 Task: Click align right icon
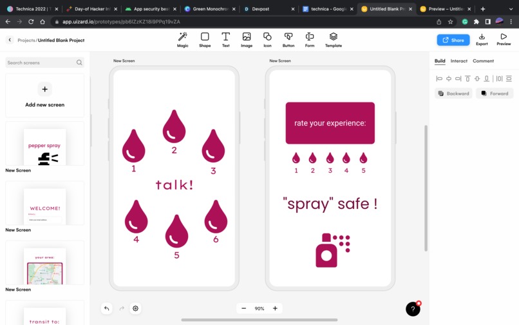pos(458,79)
